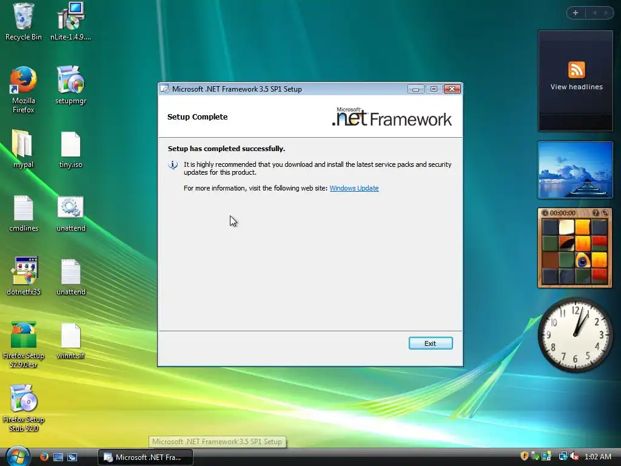Click the bird eye puzzle tile
The image size is (621, 466).
[x=583, y=261]
